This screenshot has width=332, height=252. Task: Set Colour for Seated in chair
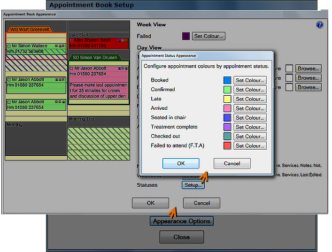pyautogui.click(x=250, y=118)
